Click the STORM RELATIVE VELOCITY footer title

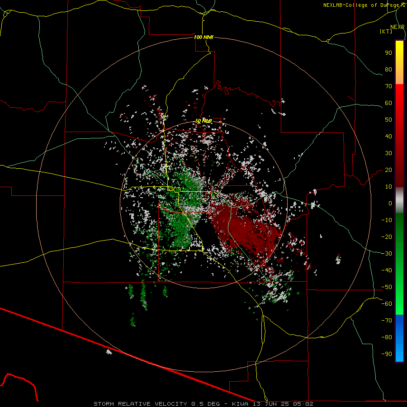[x=140, y=404]
